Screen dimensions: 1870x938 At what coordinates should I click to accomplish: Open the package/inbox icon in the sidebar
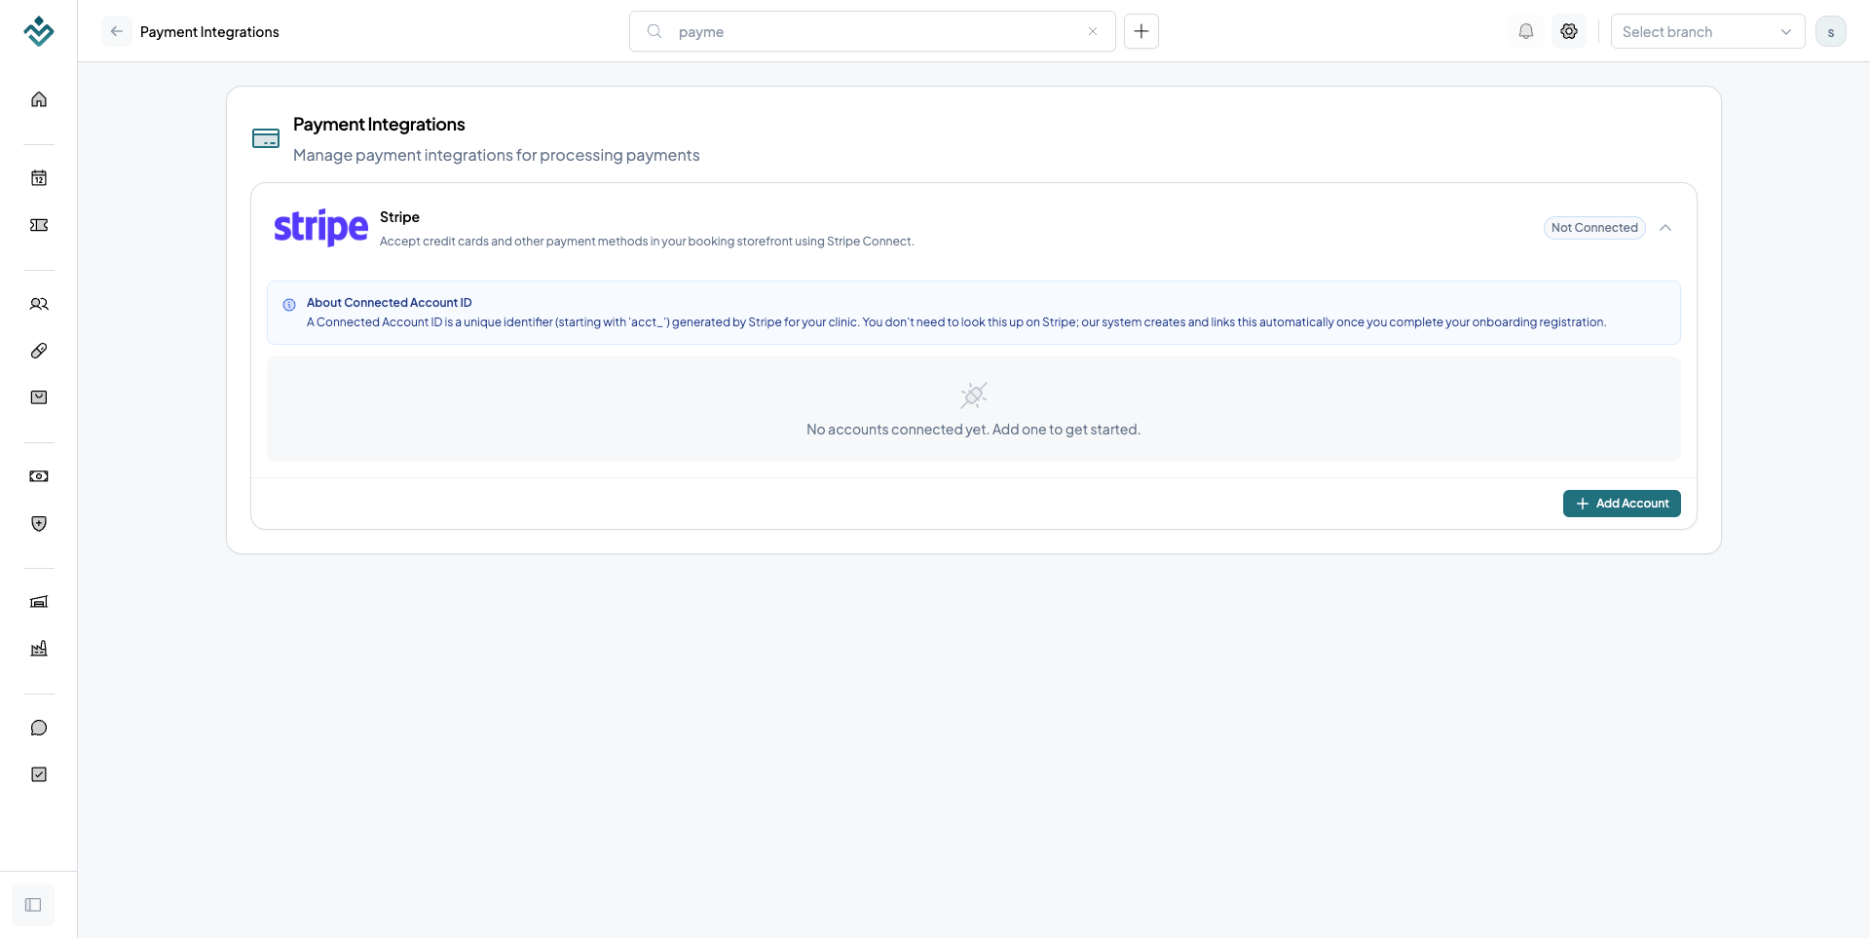(x=39, y=397)
